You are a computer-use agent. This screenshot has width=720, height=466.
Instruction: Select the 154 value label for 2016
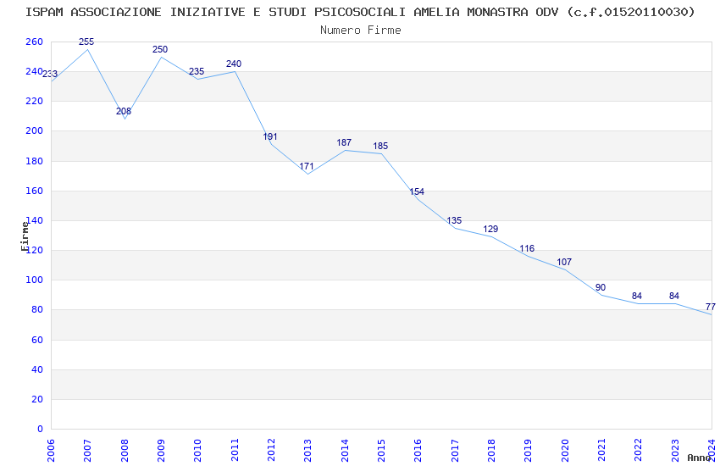point(417,191)
